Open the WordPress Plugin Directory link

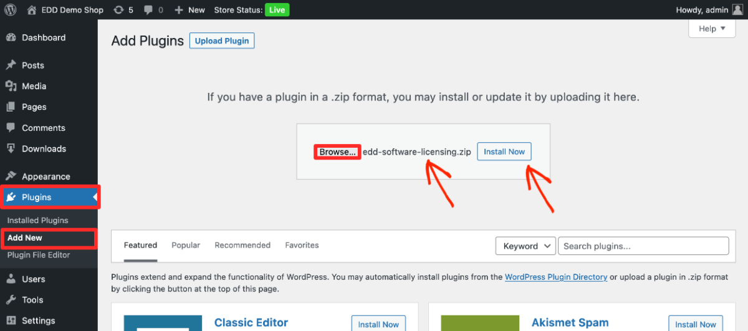(556, 277)
